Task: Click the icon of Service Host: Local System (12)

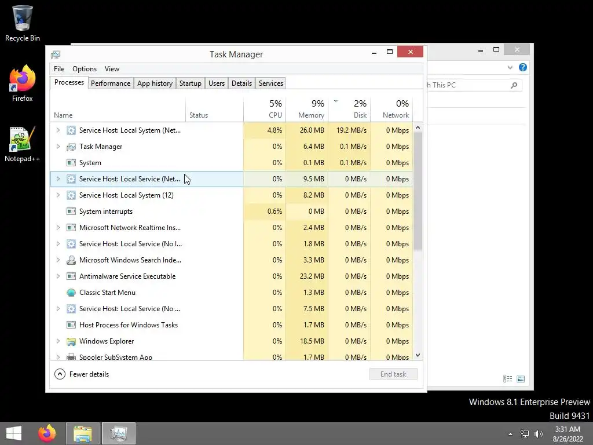Action: pyautogui.click(x=71, y=195)
